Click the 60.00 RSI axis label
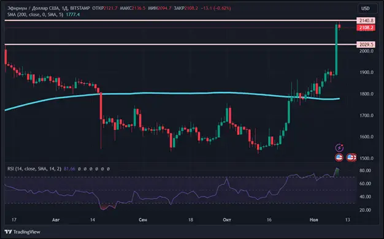 coord(365,183)
